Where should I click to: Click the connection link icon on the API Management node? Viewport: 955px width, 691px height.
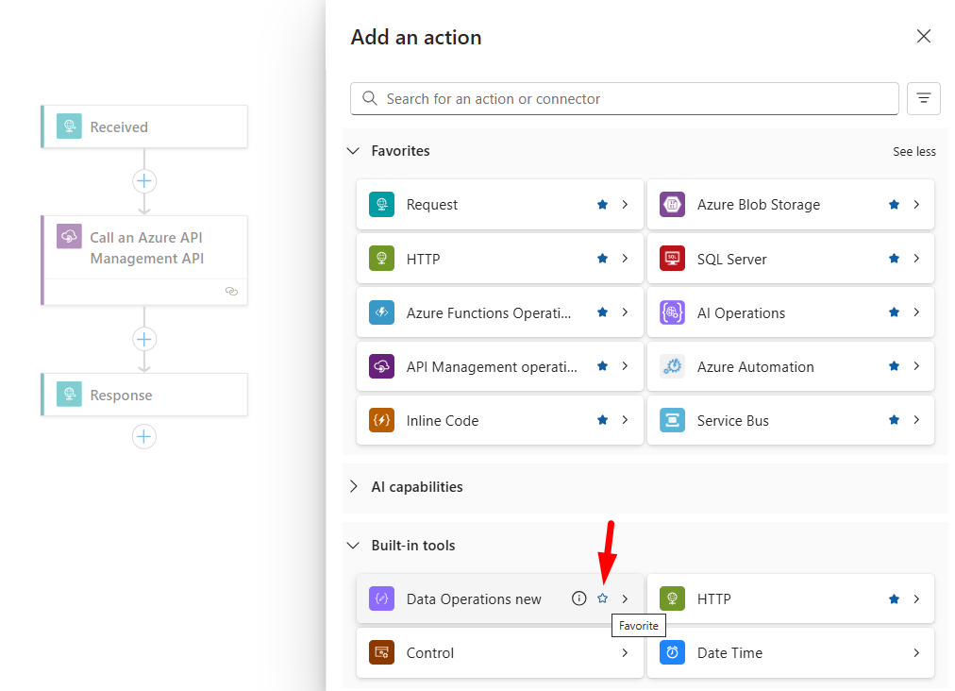[x=231, y=292]
